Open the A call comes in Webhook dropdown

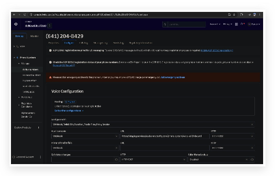85,136
